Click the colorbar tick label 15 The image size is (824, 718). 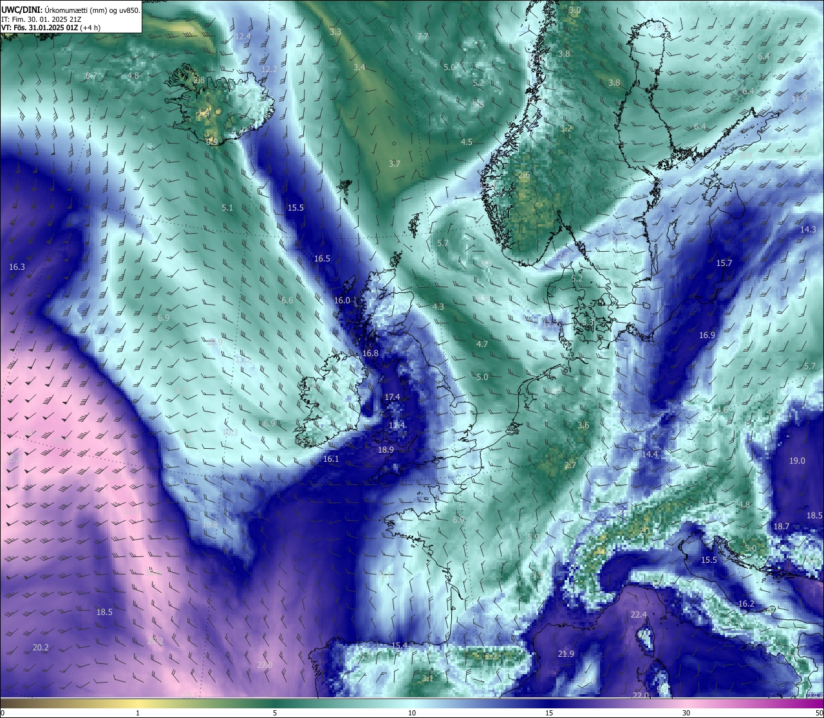(549, 713)
